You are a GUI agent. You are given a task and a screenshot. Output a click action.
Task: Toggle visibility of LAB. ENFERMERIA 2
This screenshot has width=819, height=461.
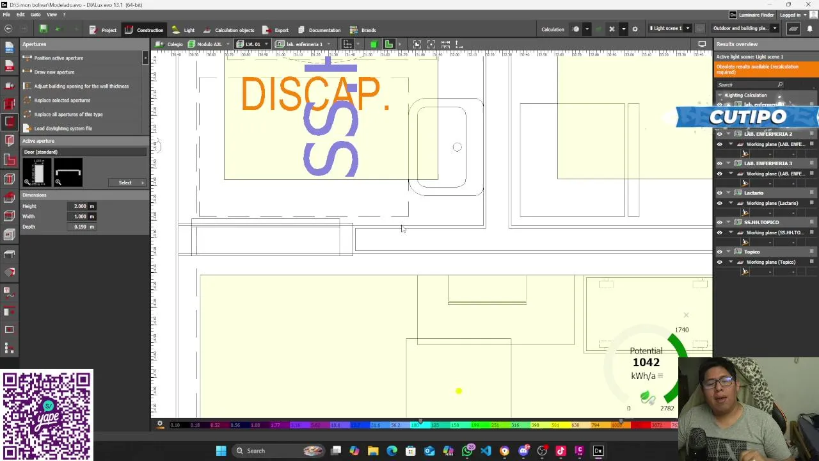click(720, 134)
